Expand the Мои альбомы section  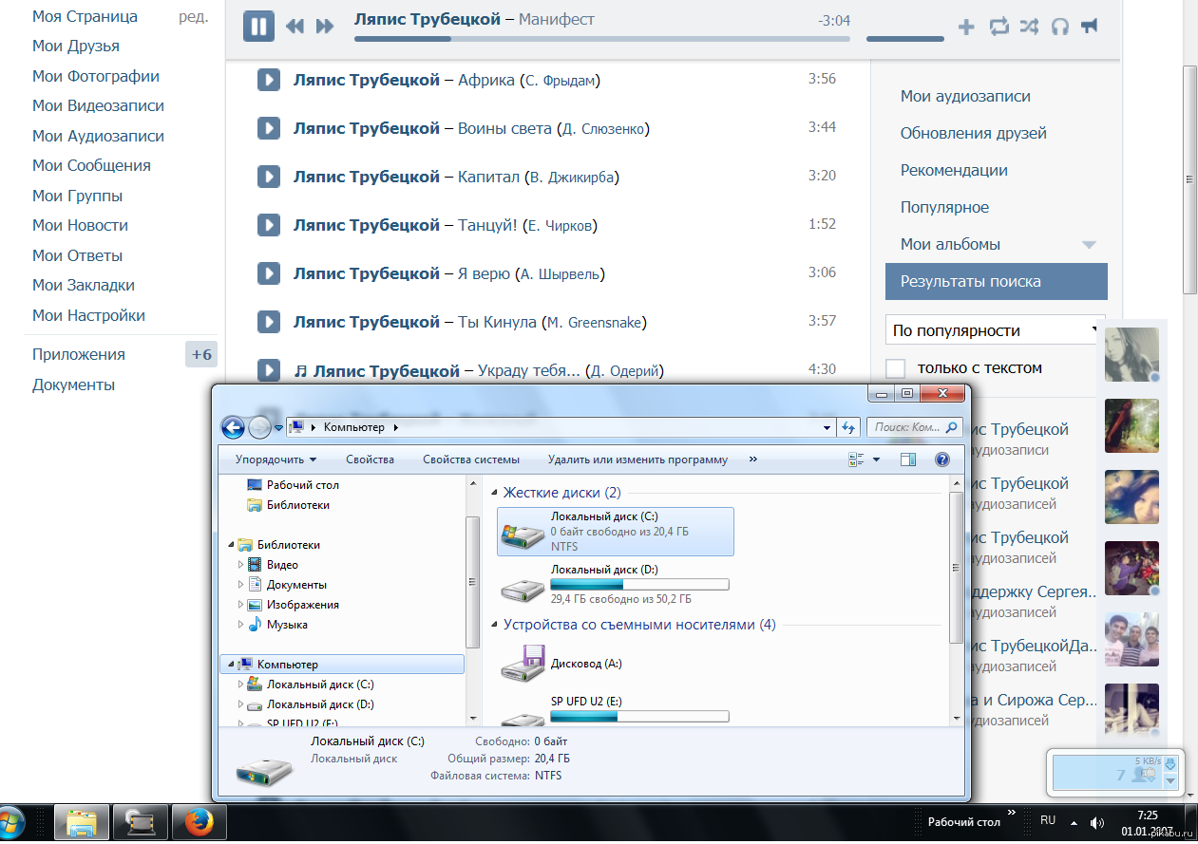pyautogui.click(x=1089, y=245)
